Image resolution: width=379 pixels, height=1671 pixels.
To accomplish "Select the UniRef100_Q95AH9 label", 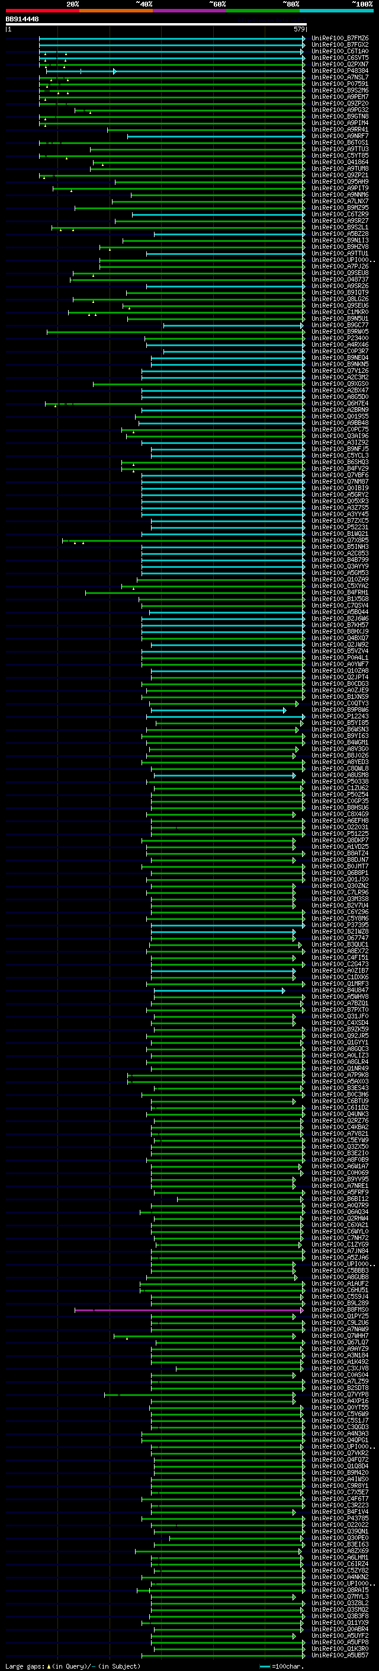I will click(339, 181).
